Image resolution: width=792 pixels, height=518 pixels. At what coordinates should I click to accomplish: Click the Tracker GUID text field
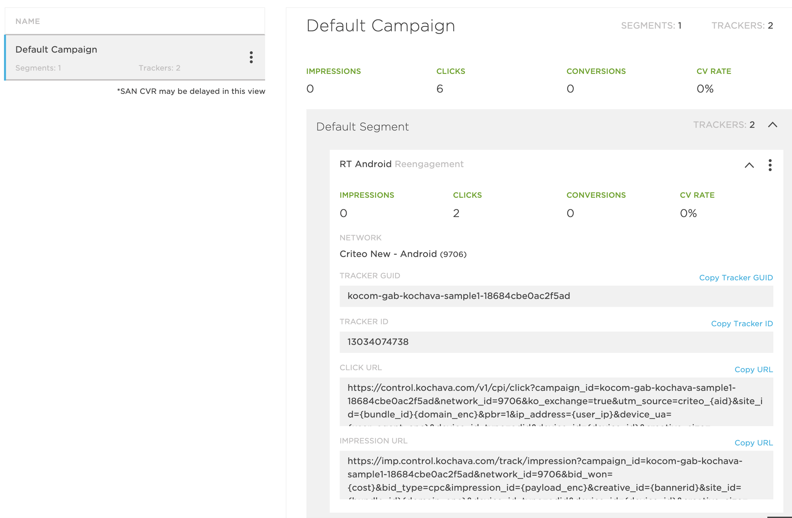[556, 296]
